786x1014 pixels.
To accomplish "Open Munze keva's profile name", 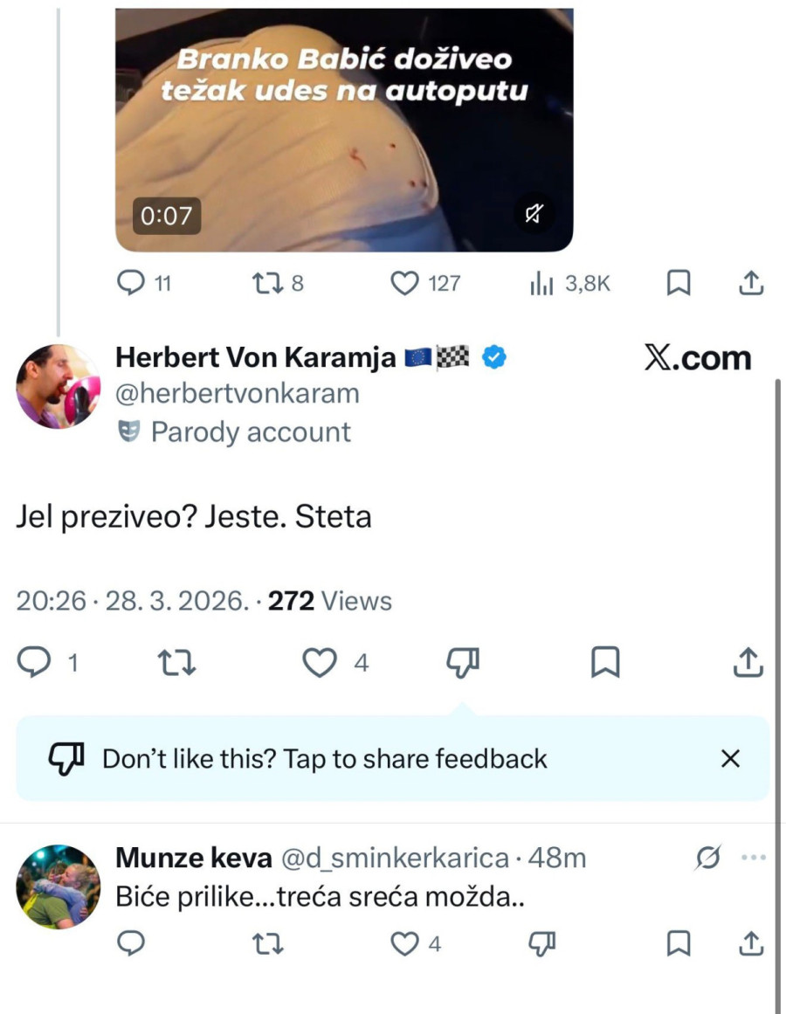I will [x=193, y=859].
